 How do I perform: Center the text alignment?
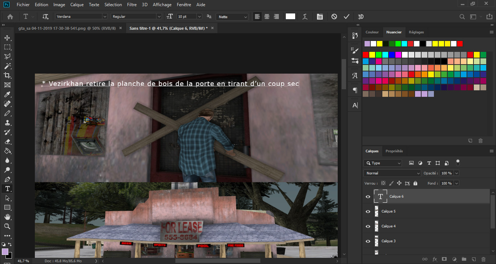267,16
